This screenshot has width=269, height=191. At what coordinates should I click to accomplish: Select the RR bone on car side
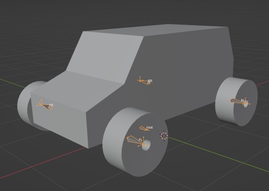pyautogui.click(x=145, y=82)
